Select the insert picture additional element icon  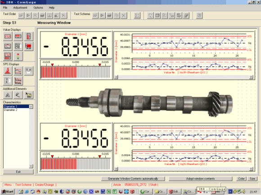[x=28, y=95]
